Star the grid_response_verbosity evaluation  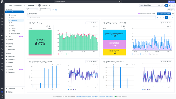coord(104,62)
